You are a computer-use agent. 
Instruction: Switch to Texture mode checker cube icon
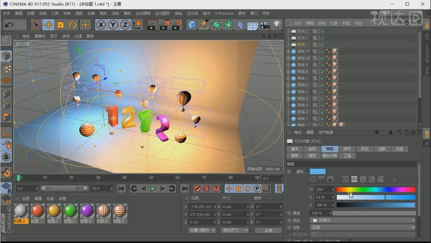tap(6, 68)
